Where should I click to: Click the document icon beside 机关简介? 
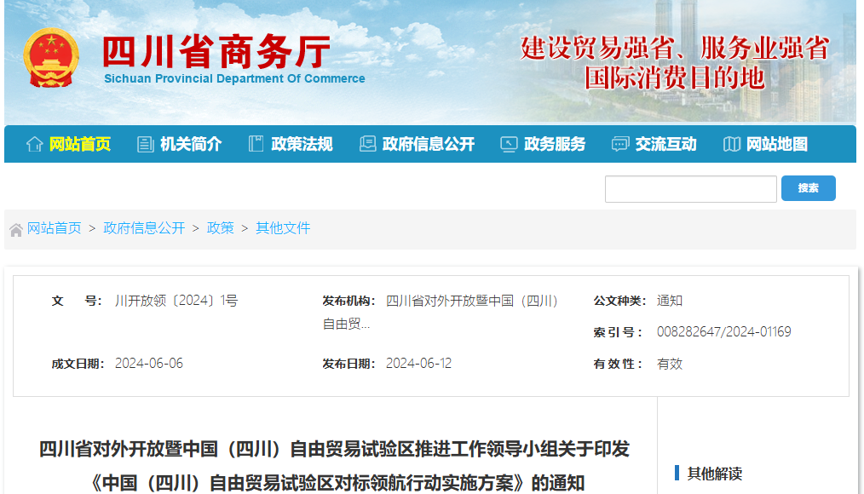tap(146, 145)
